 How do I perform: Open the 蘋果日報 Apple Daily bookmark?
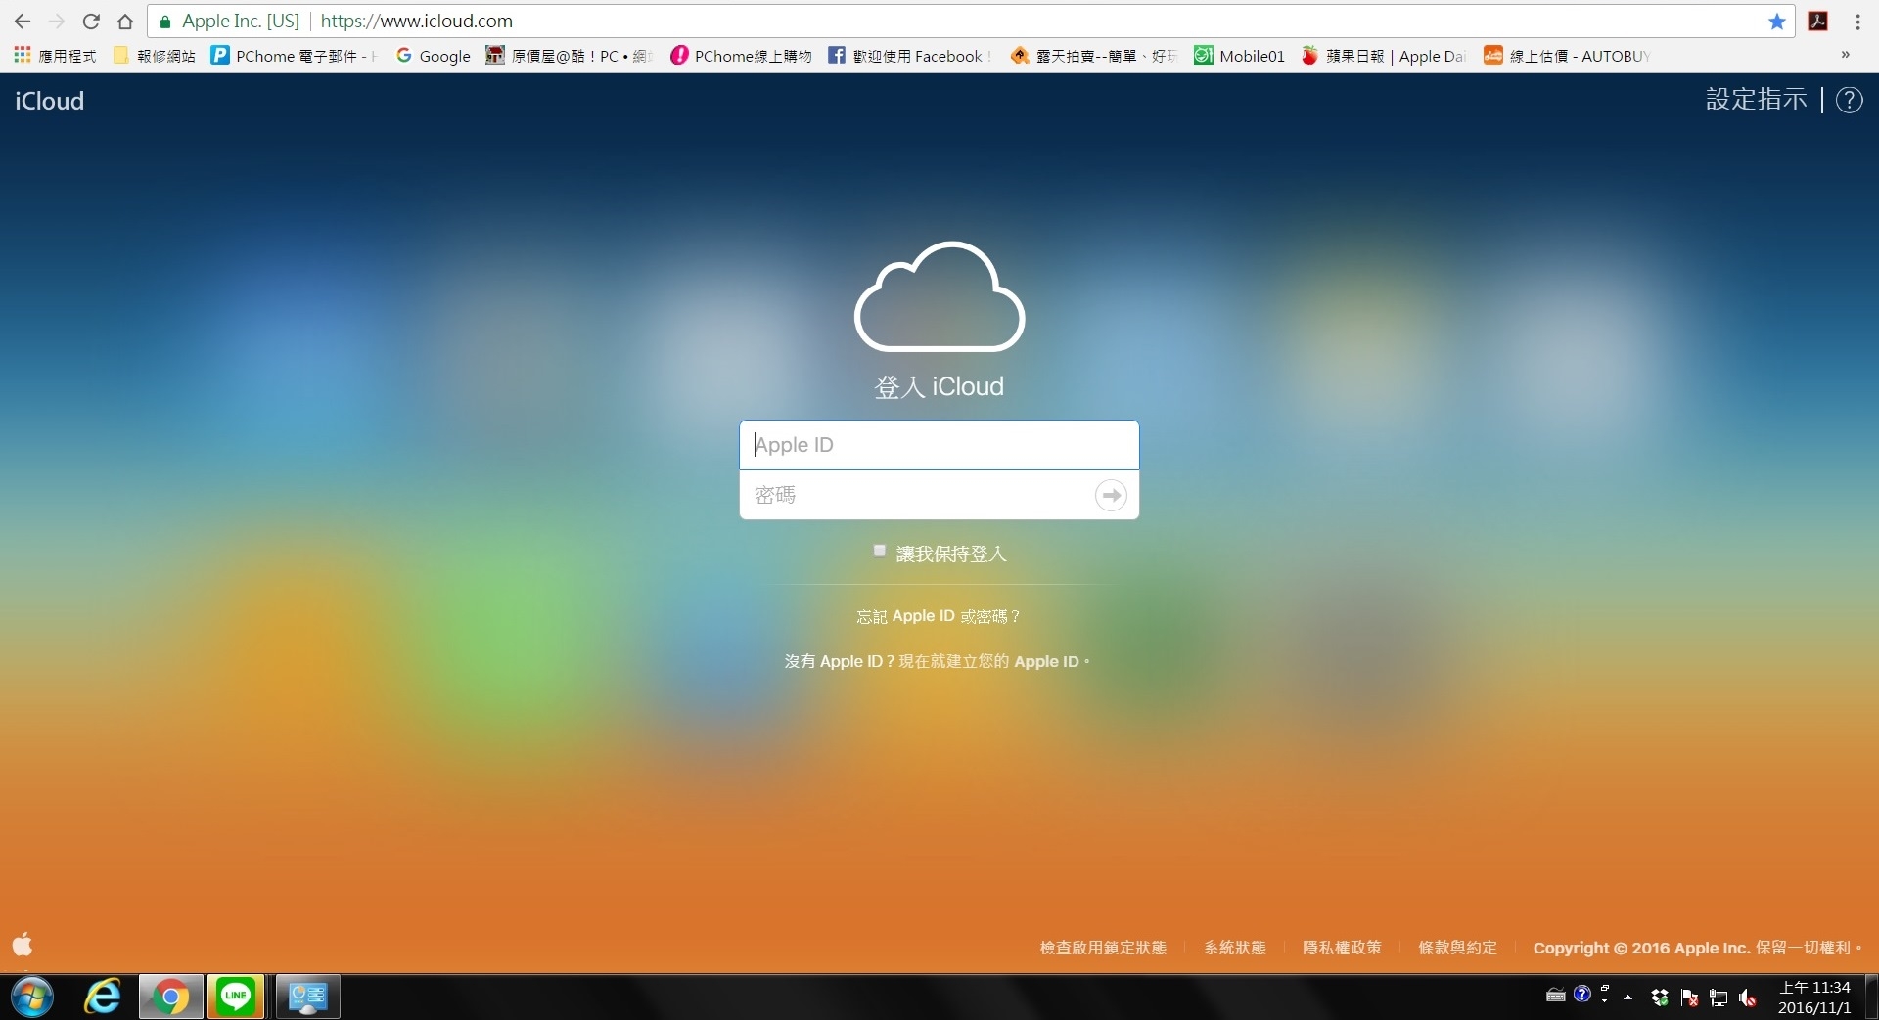1384,56
